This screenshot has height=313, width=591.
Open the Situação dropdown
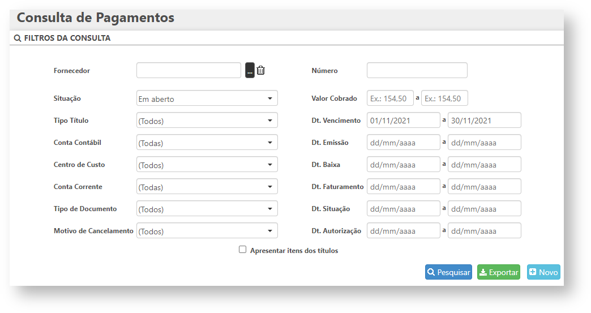[207, 98]
